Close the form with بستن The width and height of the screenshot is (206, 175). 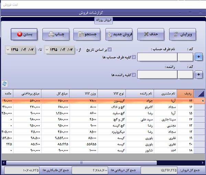point(25,34)
